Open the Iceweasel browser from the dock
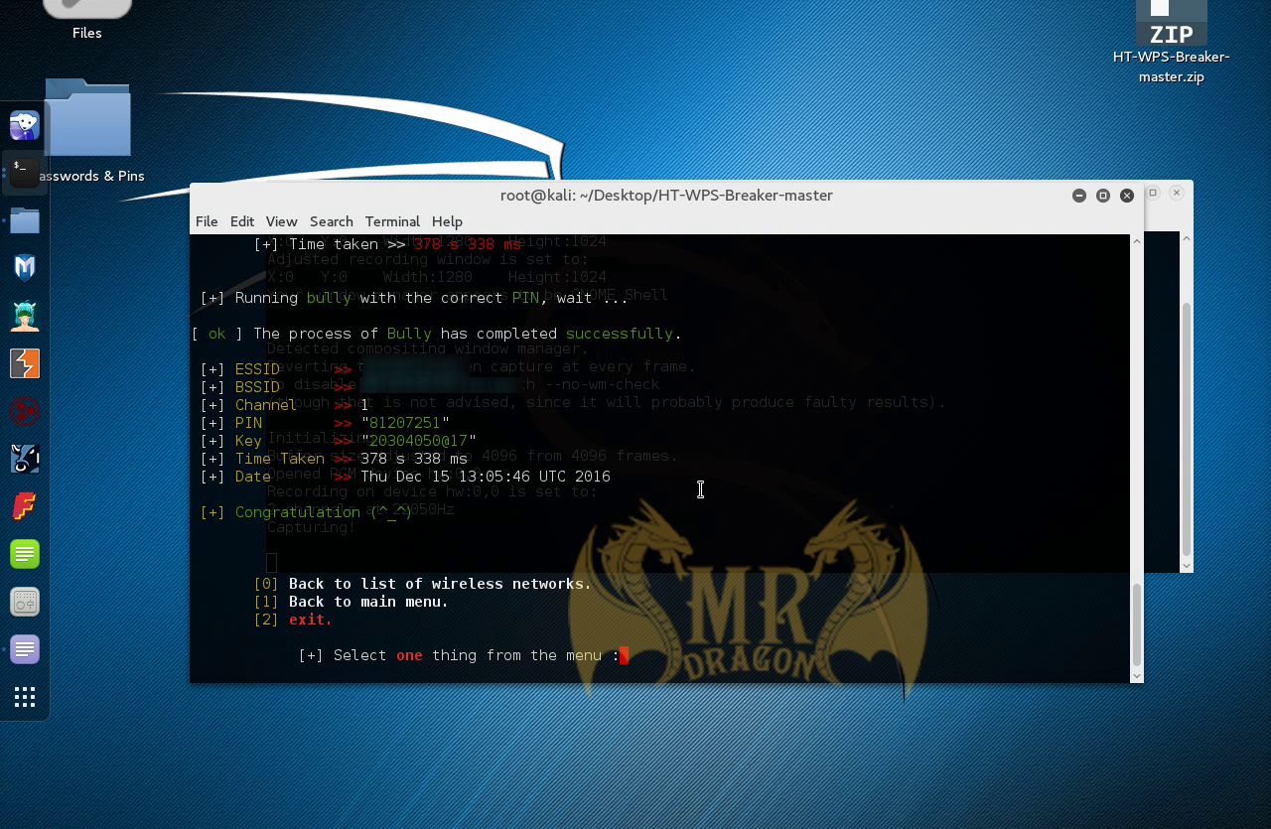The height and width of the screenshot is (829, 1271). pyautogui.click(x=25, y=125)
